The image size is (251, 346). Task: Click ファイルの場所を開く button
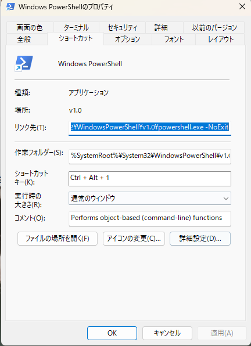tap(58, 239)
